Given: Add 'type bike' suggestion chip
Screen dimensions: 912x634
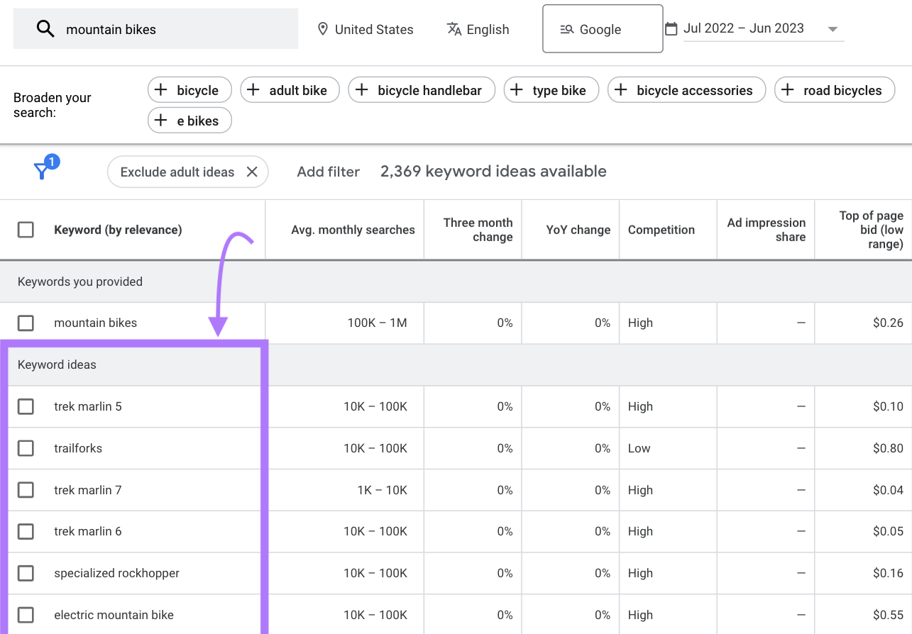Looking at the screenshot, I should [x=551, y=90].
